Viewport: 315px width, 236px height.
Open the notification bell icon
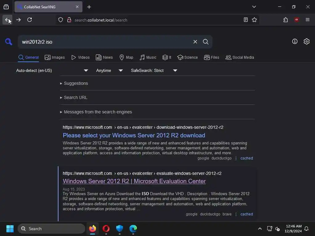click(x=306, y=229)
